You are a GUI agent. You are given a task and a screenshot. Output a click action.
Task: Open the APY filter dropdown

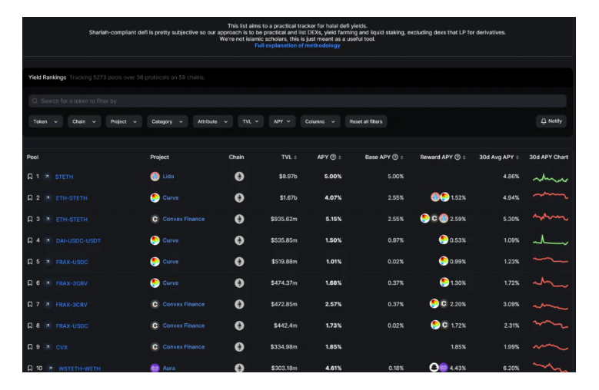pyautogui.click(x=282, y=121)
